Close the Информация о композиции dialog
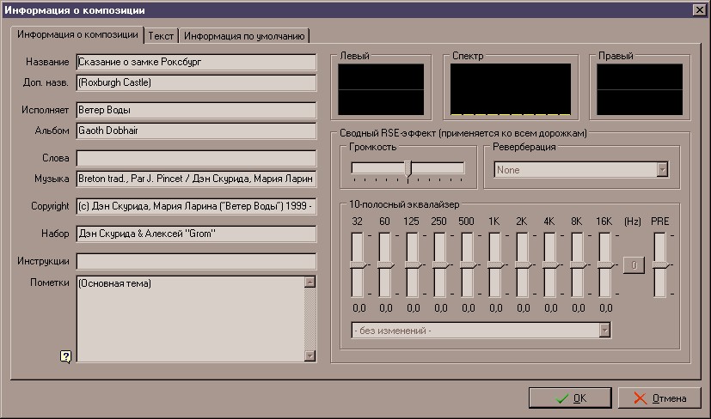The image size is (711, 419). point(699,10)
